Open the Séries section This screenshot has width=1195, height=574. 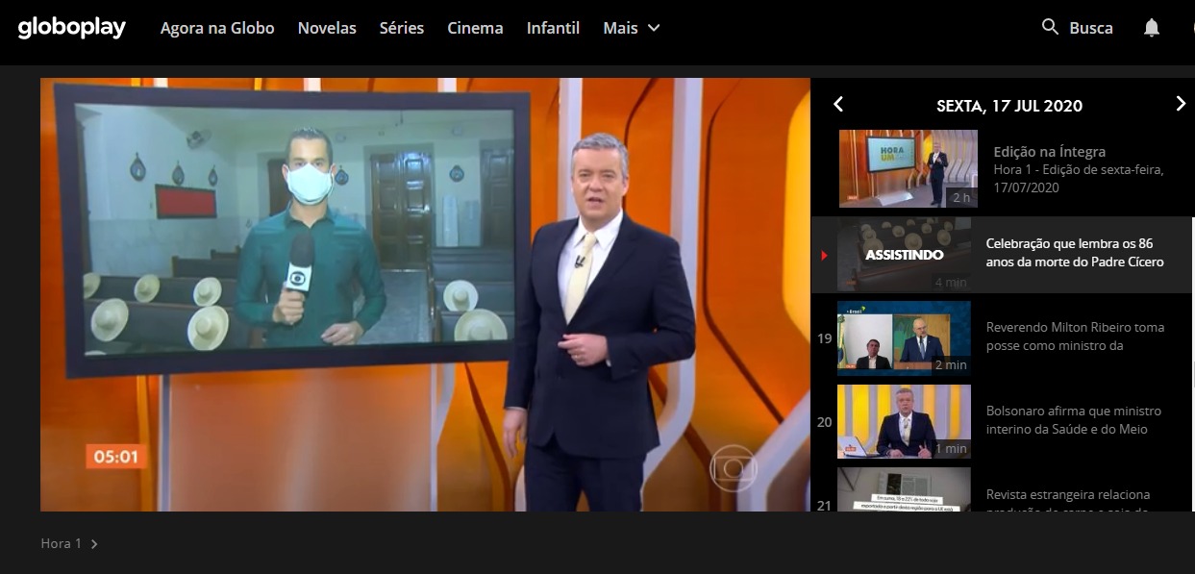pos(402,28)
